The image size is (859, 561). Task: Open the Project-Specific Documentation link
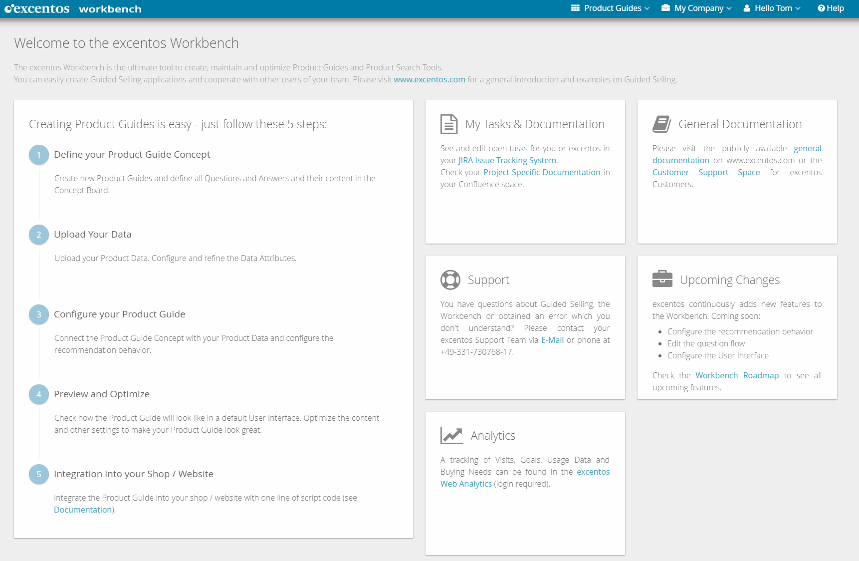tap(542, 172)
